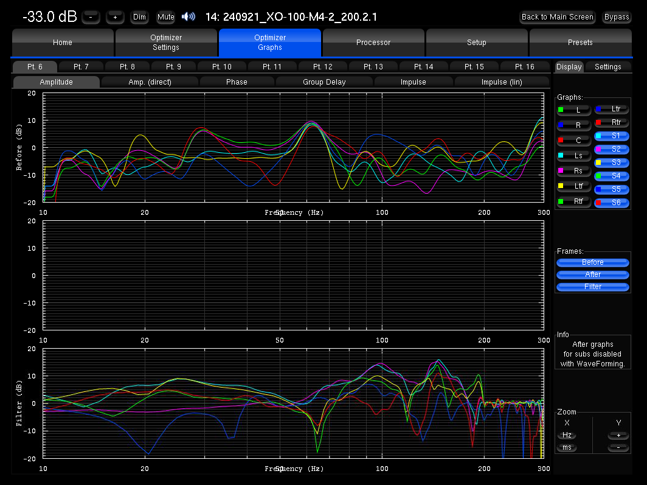Screen dimensions: 647x485
Task: Click the speaker volume icon
Action: 189,16
